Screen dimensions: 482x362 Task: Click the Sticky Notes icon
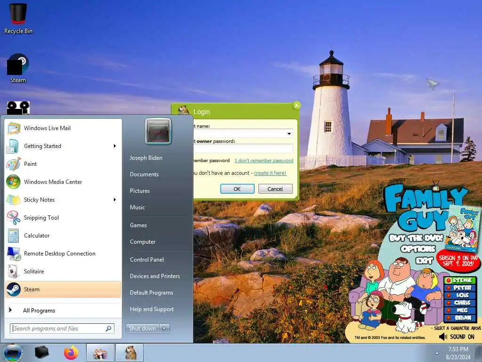click(14, 200)
